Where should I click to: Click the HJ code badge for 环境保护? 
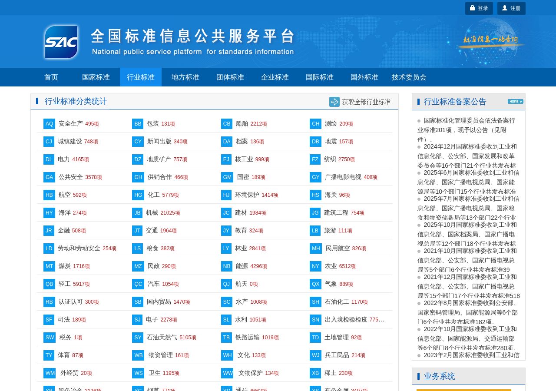226,195
